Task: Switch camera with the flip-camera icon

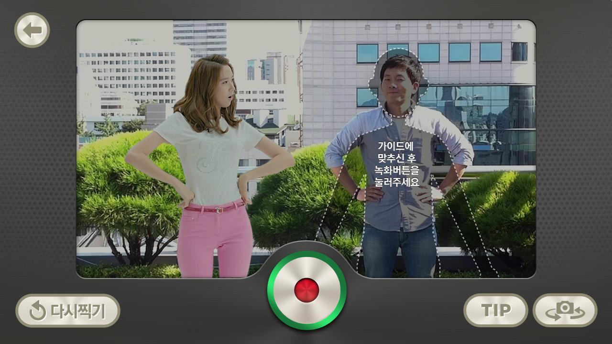Action: [x=565, y=310]
